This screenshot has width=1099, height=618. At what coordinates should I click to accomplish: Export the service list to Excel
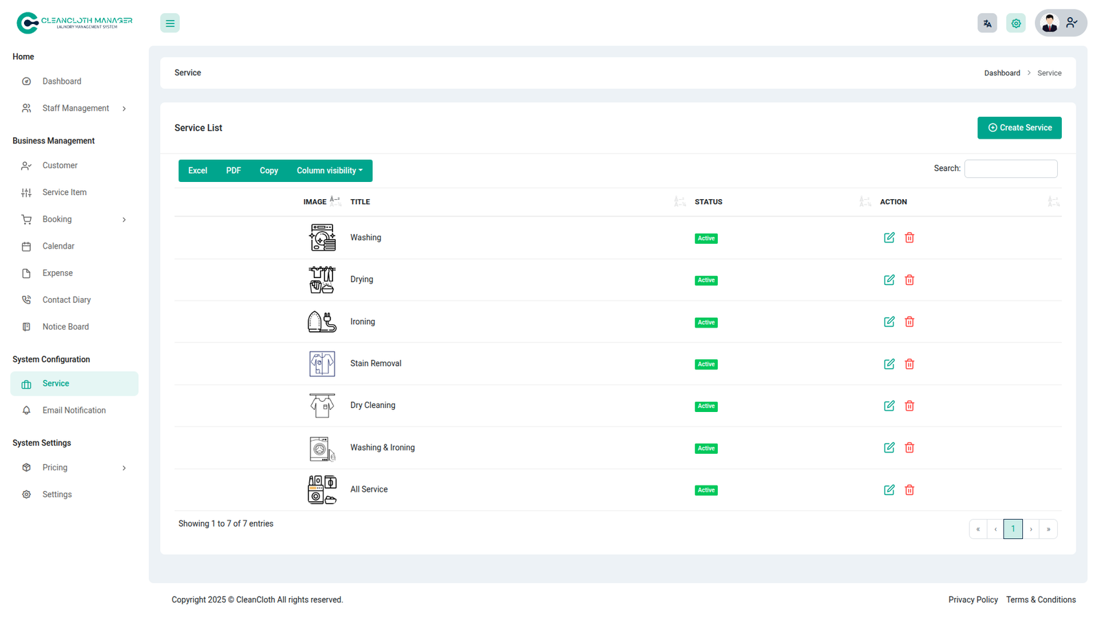pos(197,171)
